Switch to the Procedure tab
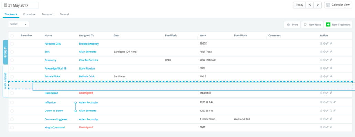 click(x=29, y=14)
